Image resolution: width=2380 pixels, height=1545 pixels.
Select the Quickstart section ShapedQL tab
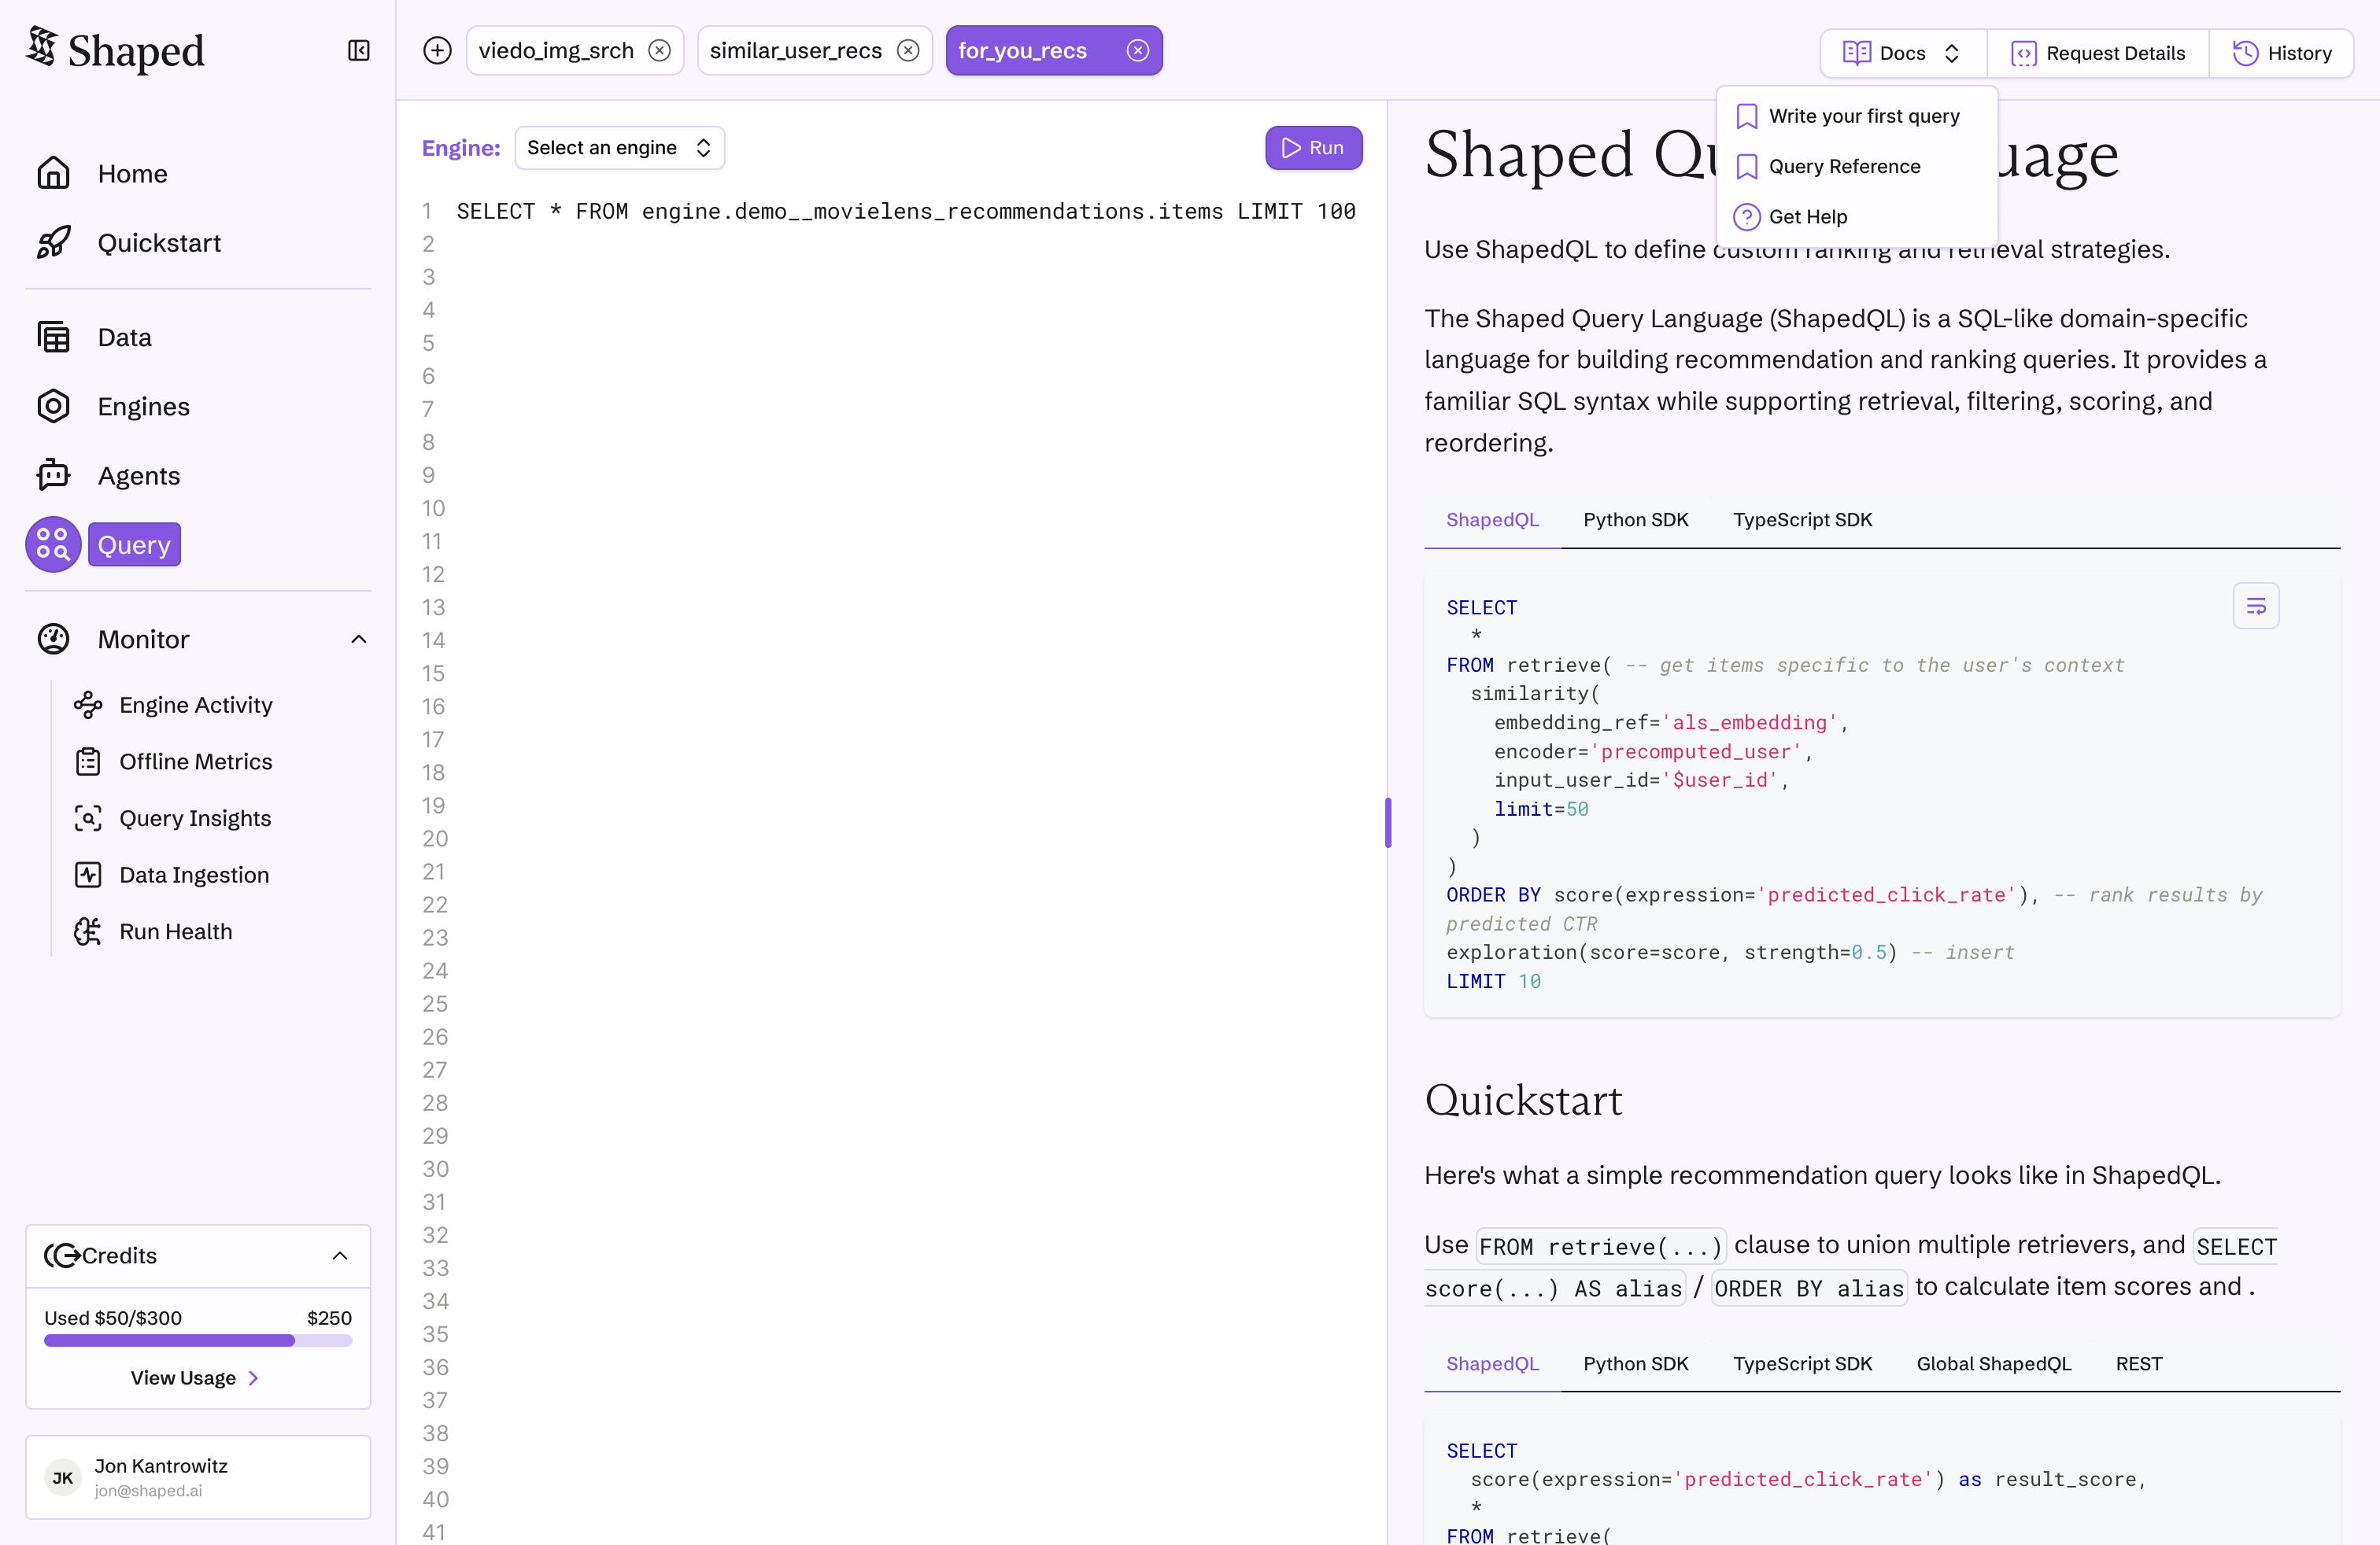1492,1364
